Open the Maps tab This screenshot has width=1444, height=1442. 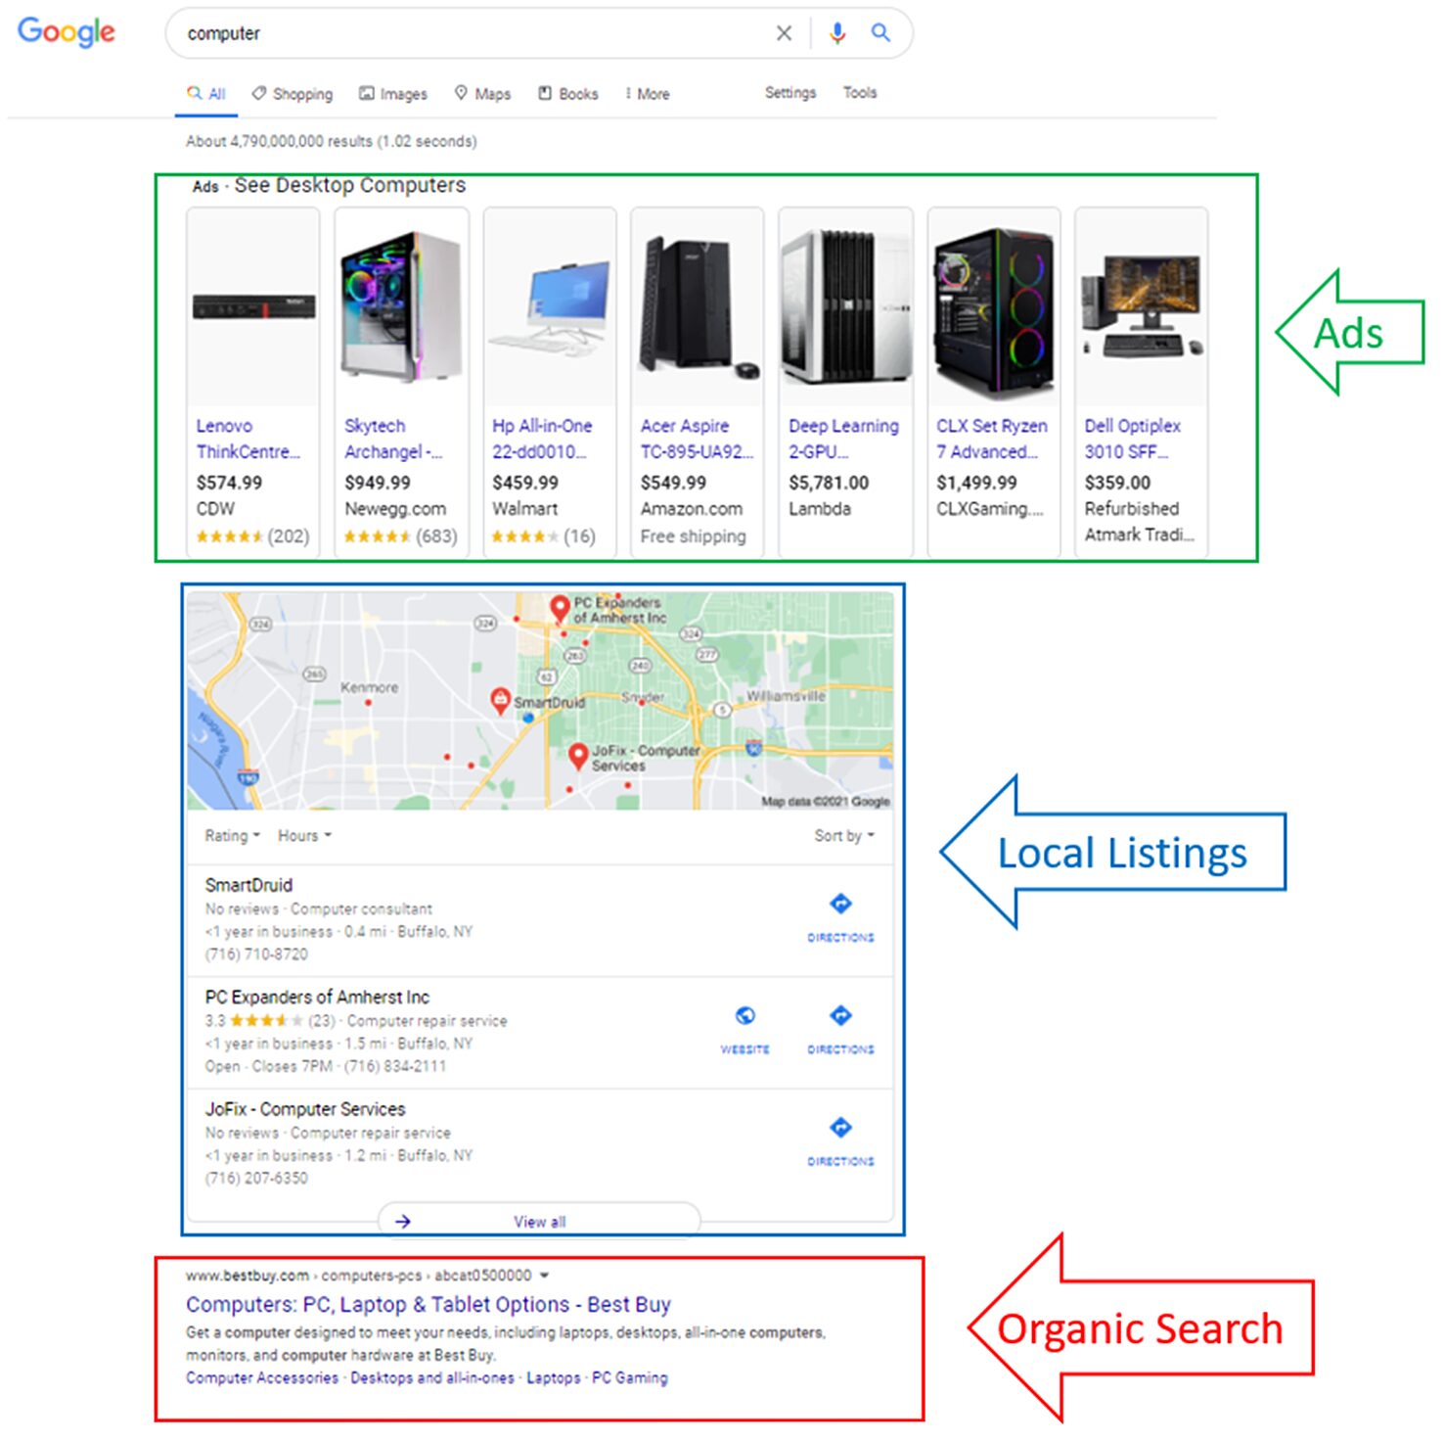482,94
